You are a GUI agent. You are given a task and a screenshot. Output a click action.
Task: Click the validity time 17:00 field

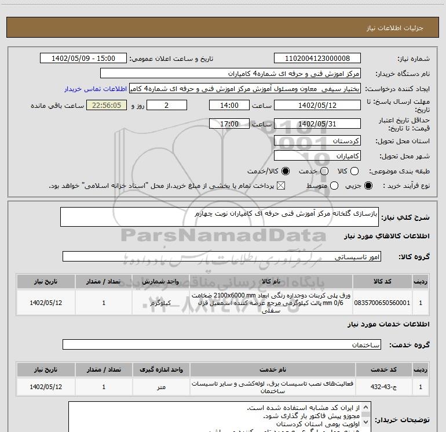[x=229, y=124]
